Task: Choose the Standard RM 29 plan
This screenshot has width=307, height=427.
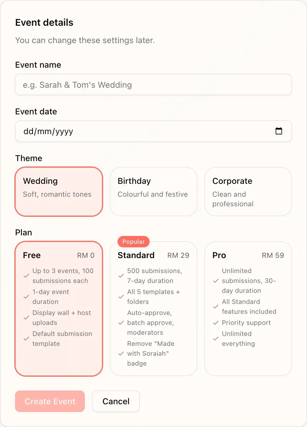Action: point(153,308)
